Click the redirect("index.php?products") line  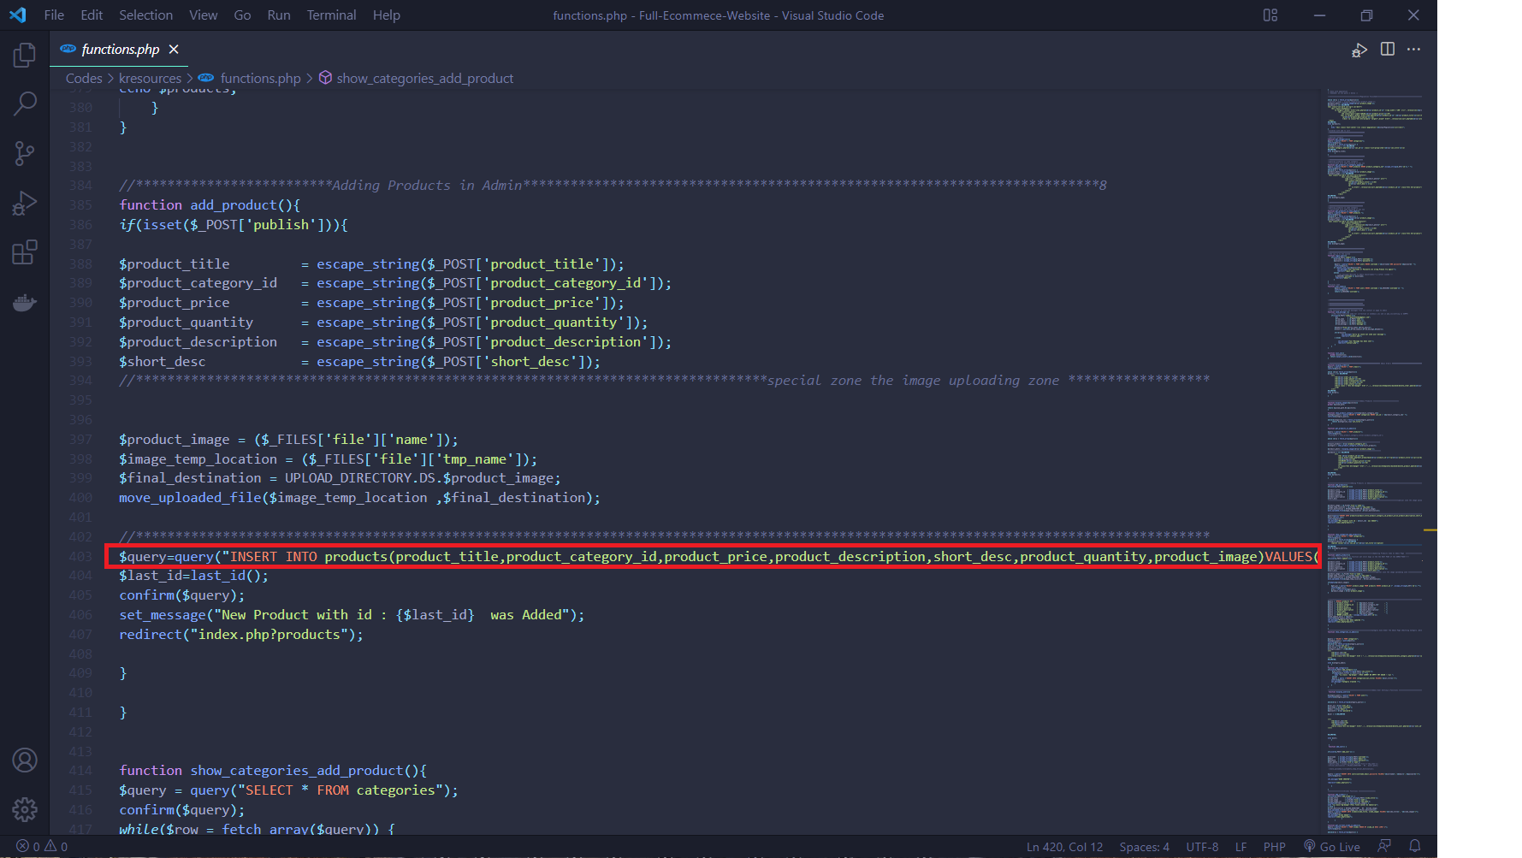click(x=240, y=635)
